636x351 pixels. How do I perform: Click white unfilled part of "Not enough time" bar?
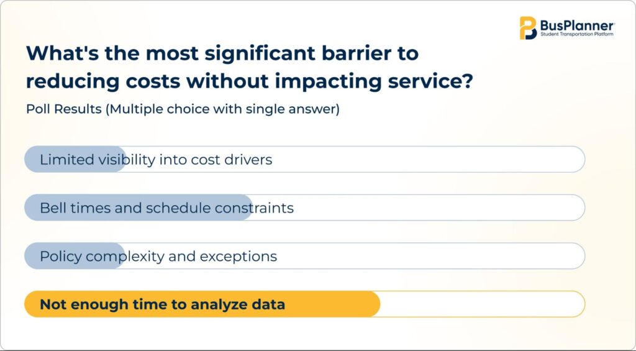481,304
